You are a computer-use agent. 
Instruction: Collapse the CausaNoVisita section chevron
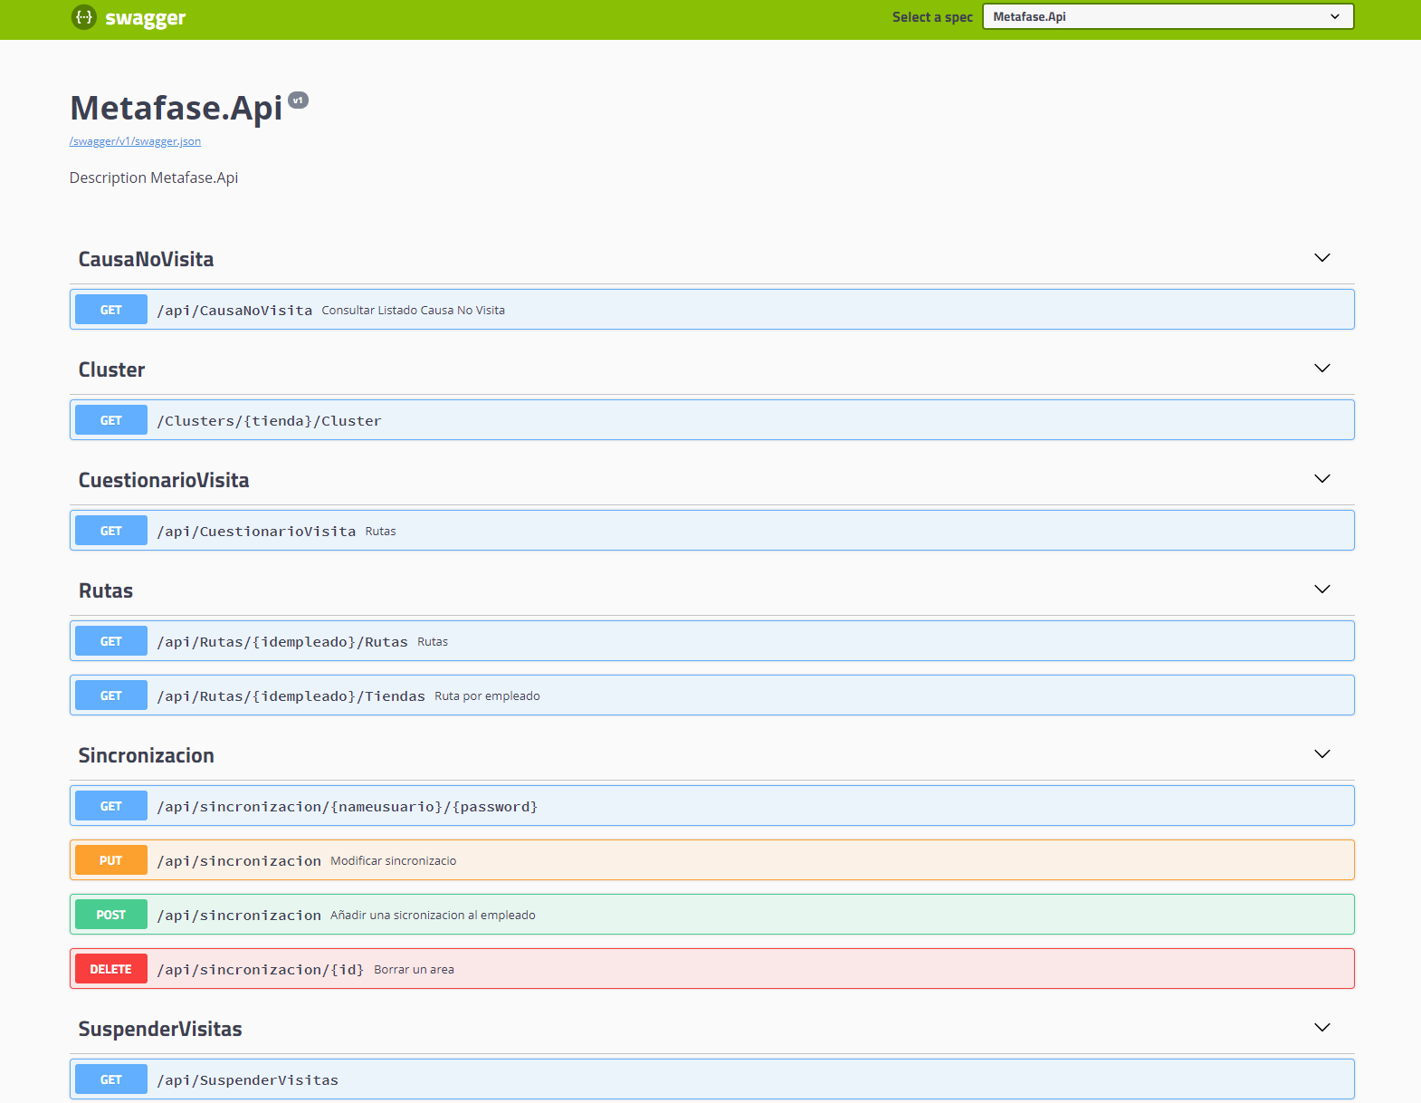[1321, 258]
